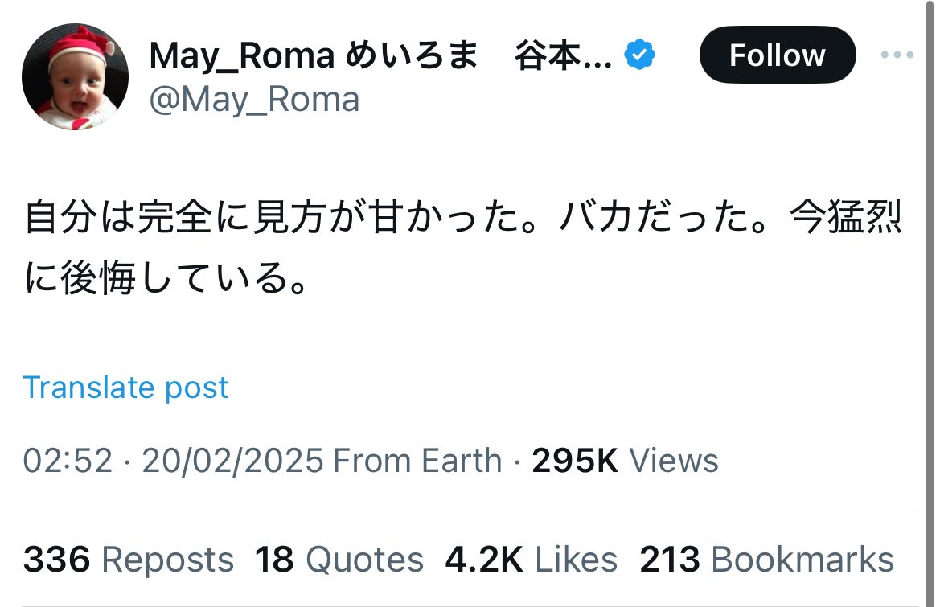Screen dimensions: 940x607
Task: Click the first line of the tweet text
Action: pos(463,217)
